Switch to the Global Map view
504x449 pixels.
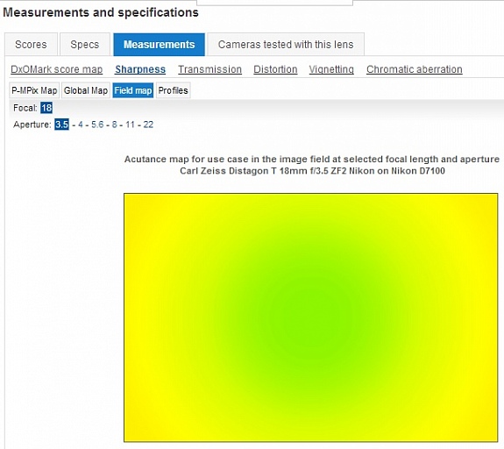(86, 90)
